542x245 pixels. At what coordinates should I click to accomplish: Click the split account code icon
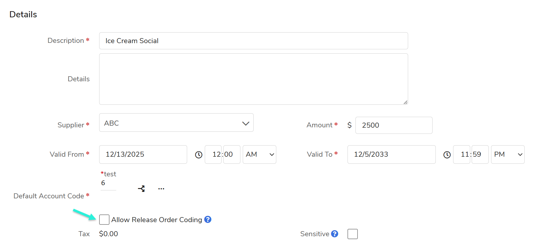[141, 189]
